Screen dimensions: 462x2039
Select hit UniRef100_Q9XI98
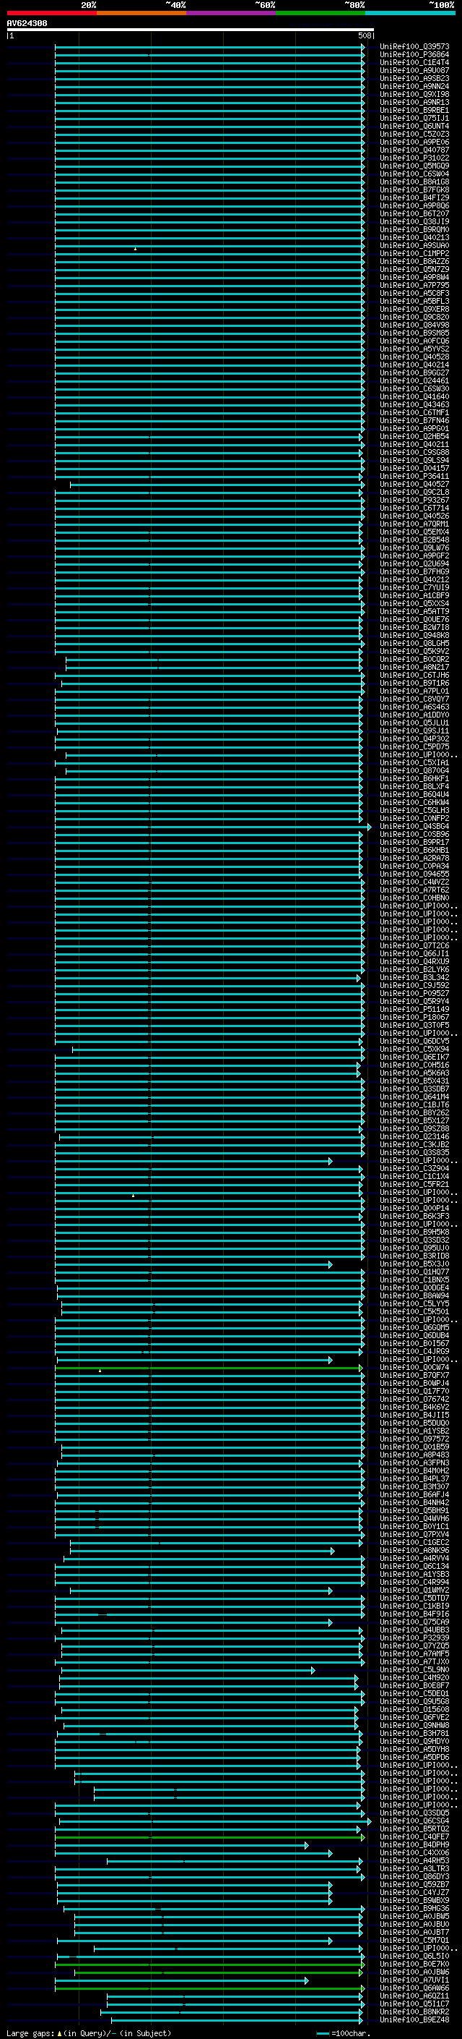(x=414, y=94)
